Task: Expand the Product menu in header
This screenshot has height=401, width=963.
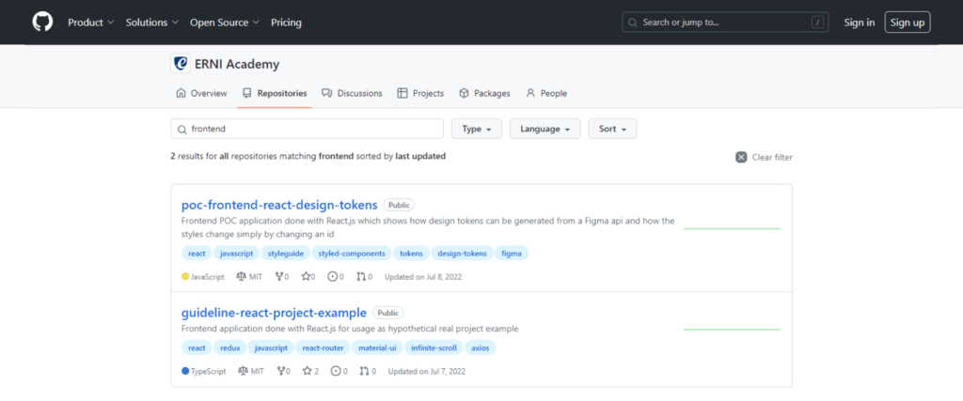Action: point(90,22)
